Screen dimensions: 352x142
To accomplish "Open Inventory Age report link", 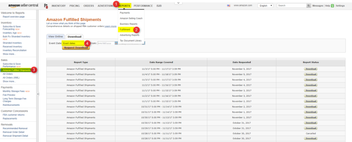I will [x=10, y=33].
